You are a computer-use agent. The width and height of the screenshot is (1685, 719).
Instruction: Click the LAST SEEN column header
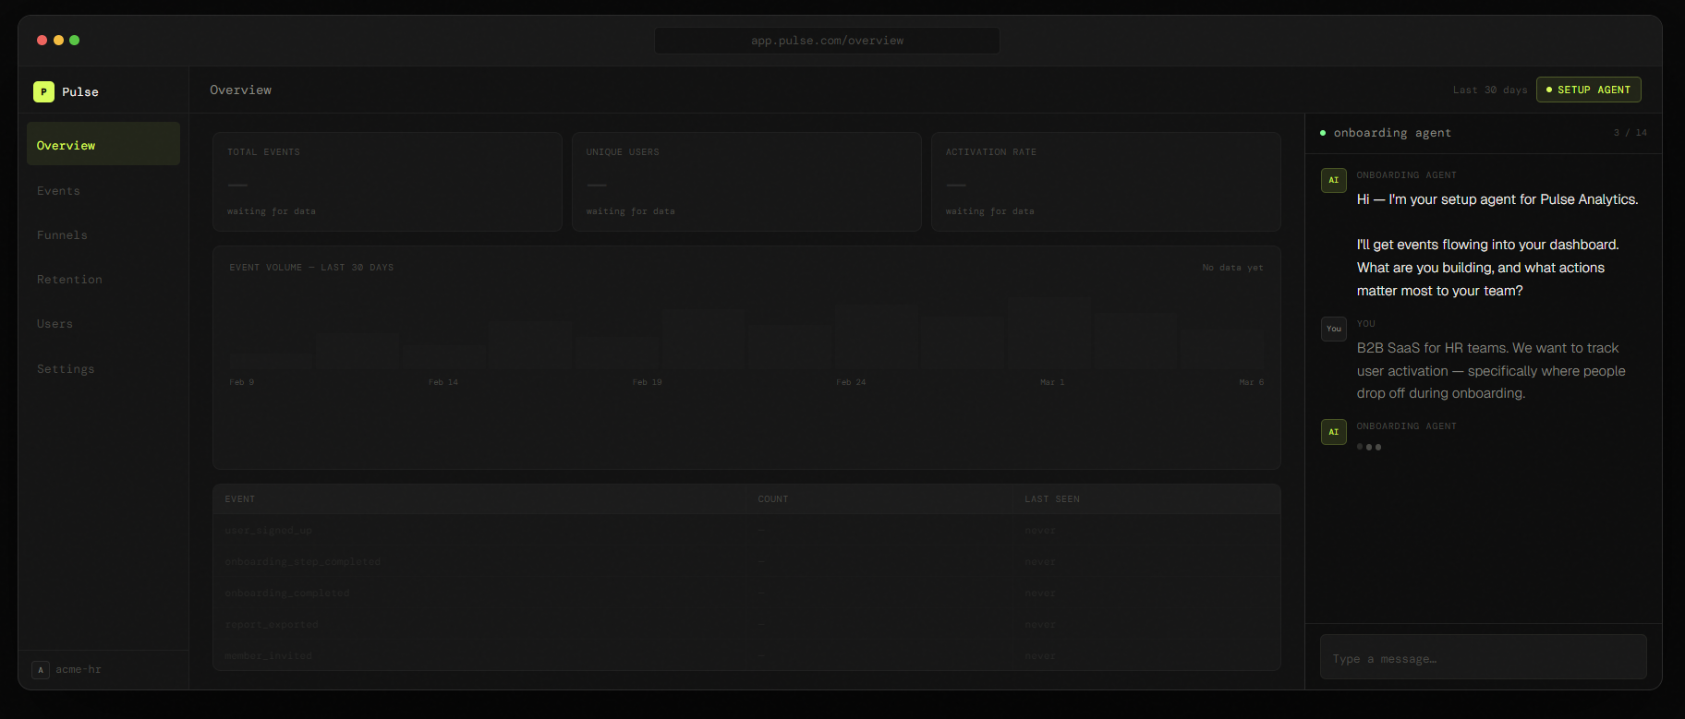point(1052,499)
